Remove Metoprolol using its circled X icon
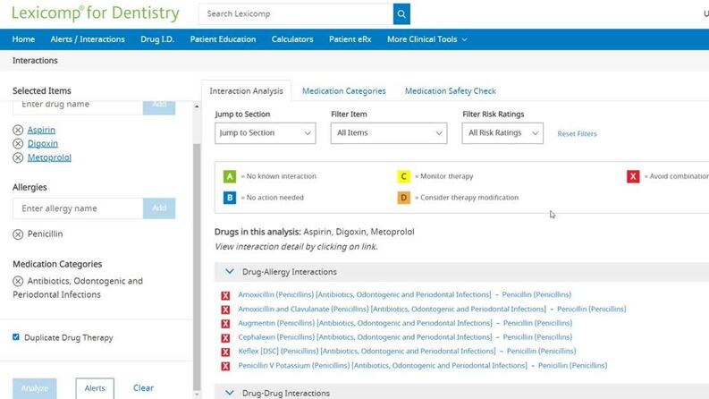 click(18, 158)
